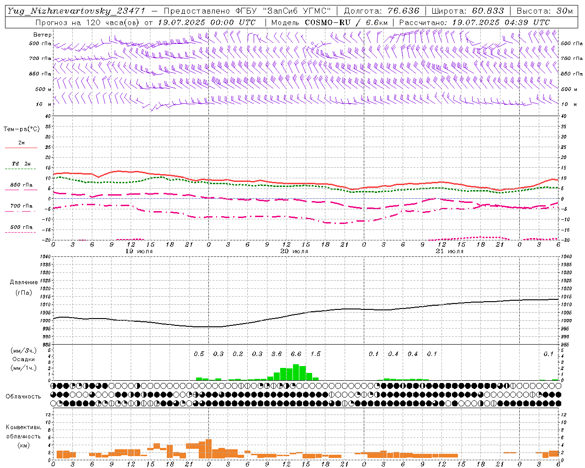Click the 'Тем-ра(°C)' temperature label
Image resolution: width=585 pixels, height=468 pixels.
click(21, 129)
